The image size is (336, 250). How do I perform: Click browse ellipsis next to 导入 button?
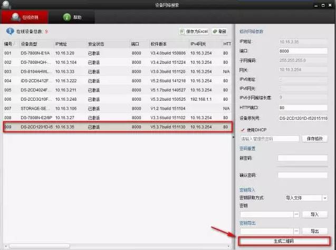pyautogui.click(x=296, y=215)
